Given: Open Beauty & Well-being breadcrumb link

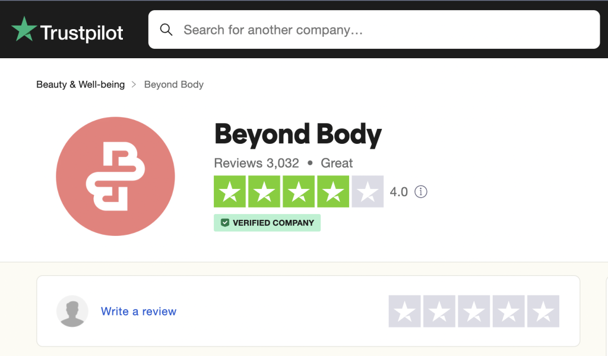Looking at the screenshot, I should point(81,84).
